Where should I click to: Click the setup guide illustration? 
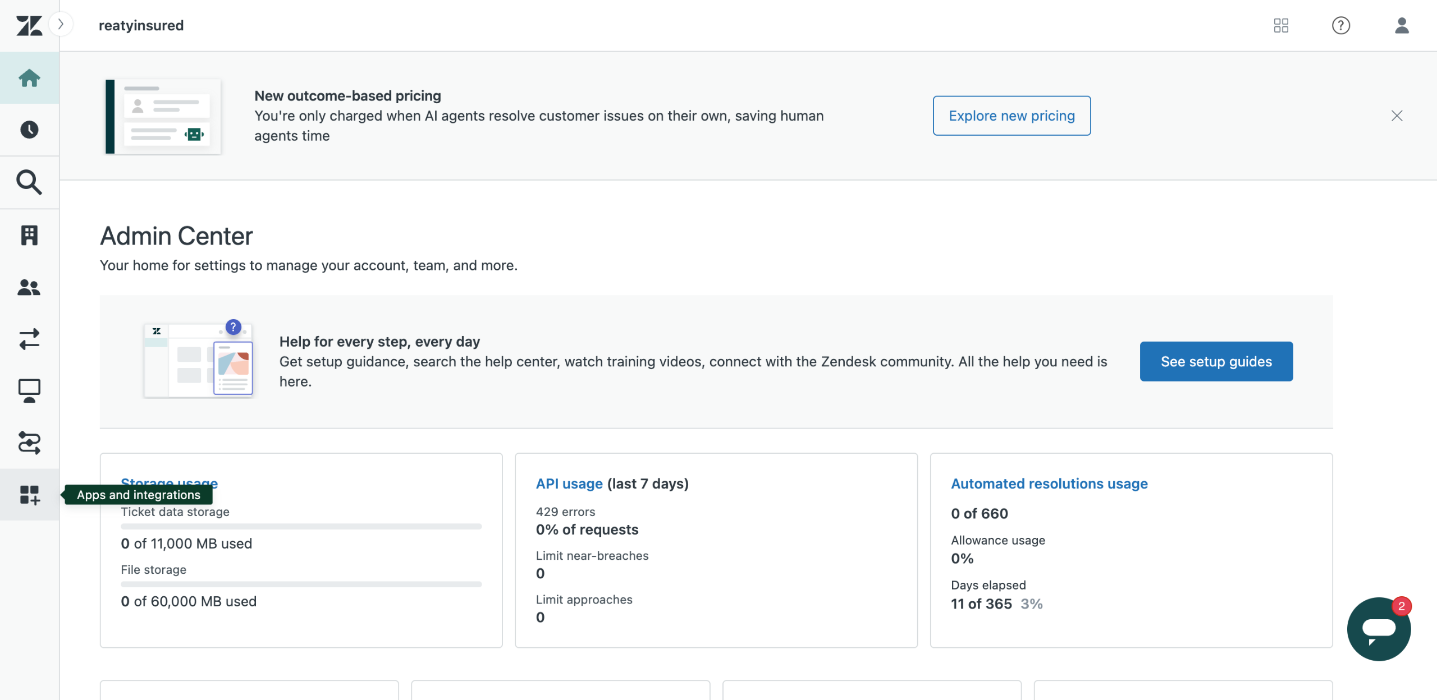(199, 359)
